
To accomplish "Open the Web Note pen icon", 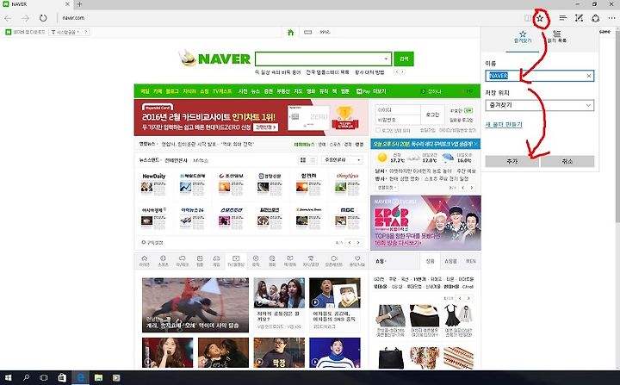I will (x=579, y=18).
